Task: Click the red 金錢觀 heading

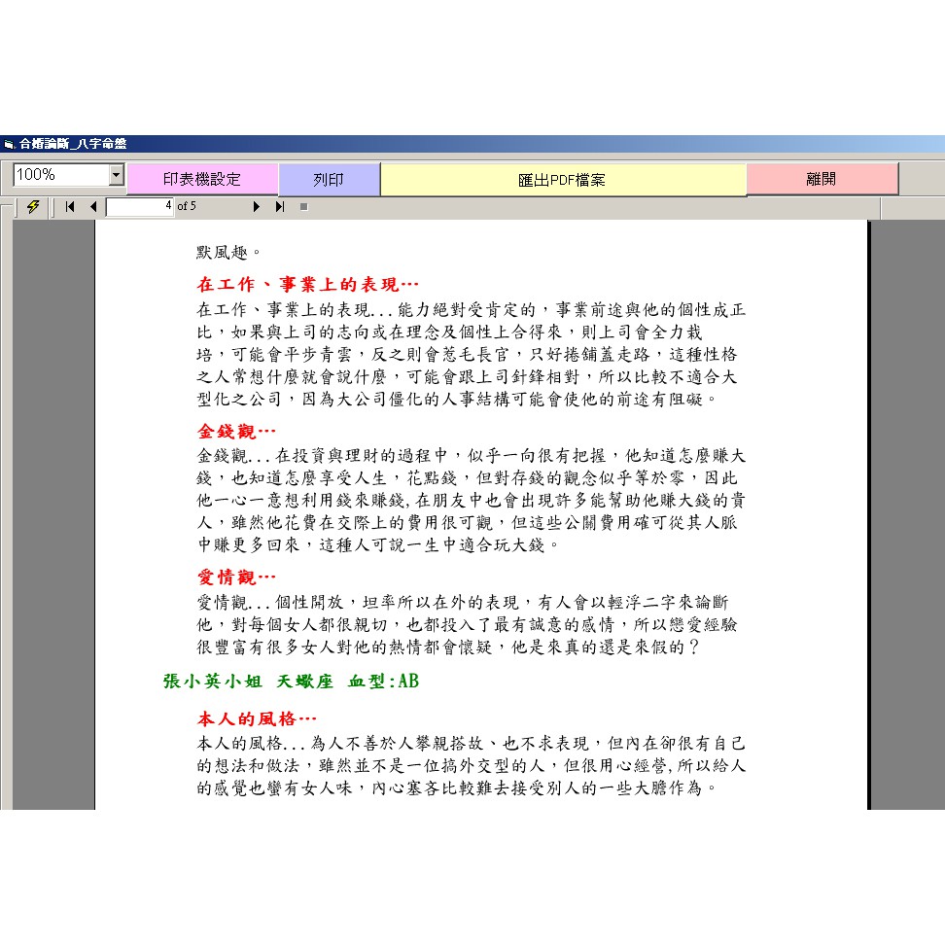Action: coord(236,431)
